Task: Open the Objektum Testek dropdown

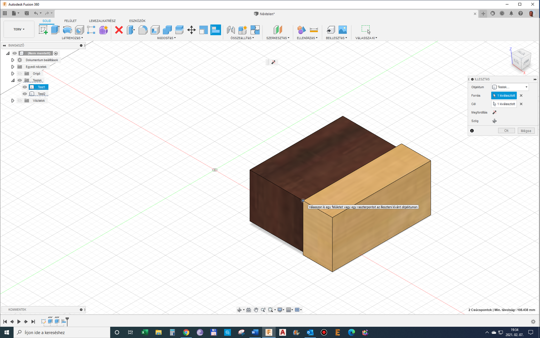Action: coord(510,87)
